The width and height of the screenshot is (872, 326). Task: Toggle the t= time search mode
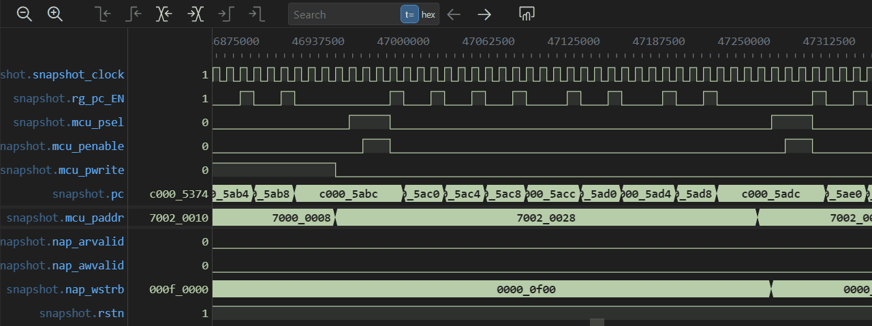409,14
